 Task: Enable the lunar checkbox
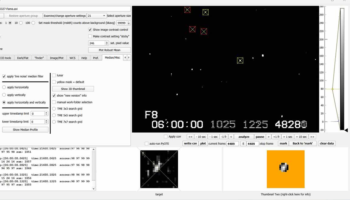[54, 75]
